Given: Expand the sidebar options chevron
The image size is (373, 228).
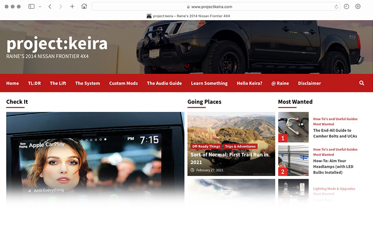Looking at the screenshot, I should (40, 7).
